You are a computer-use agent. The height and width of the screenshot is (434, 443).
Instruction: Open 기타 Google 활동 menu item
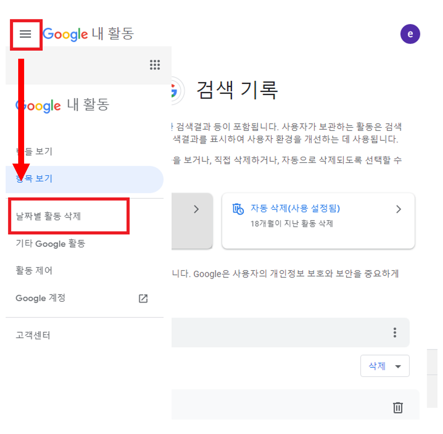click(x=51, y=244)
